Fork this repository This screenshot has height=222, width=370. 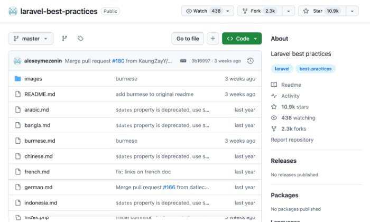coord(259,11)
